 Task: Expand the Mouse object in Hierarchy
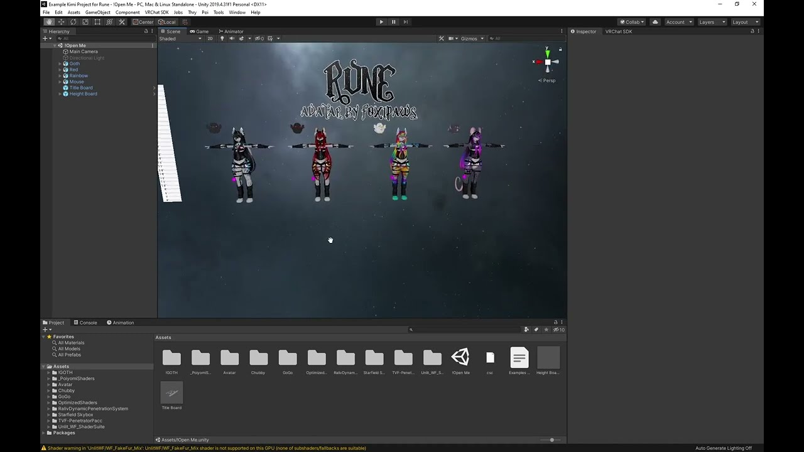[x=60, y=82]
